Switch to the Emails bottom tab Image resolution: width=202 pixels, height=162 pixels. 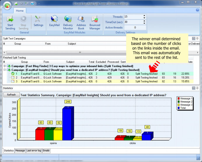[x=46, y=151]
